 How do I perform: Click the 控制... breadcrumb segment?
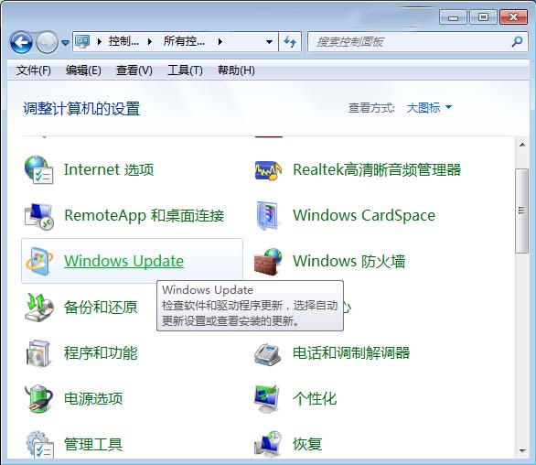tap(123, 42)
